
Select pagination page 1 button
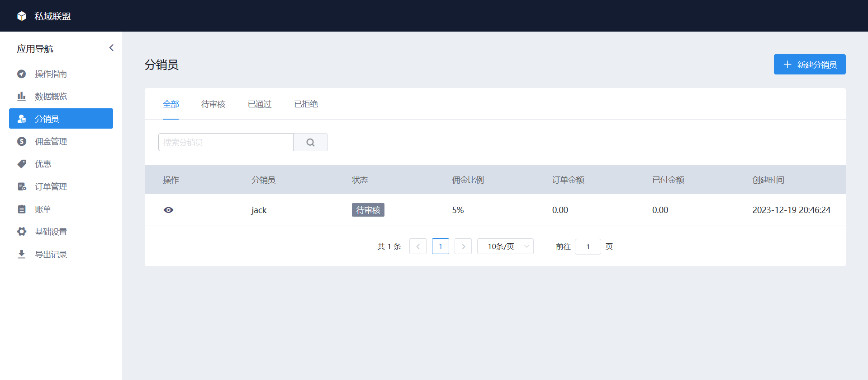click(x=441, y=246)
